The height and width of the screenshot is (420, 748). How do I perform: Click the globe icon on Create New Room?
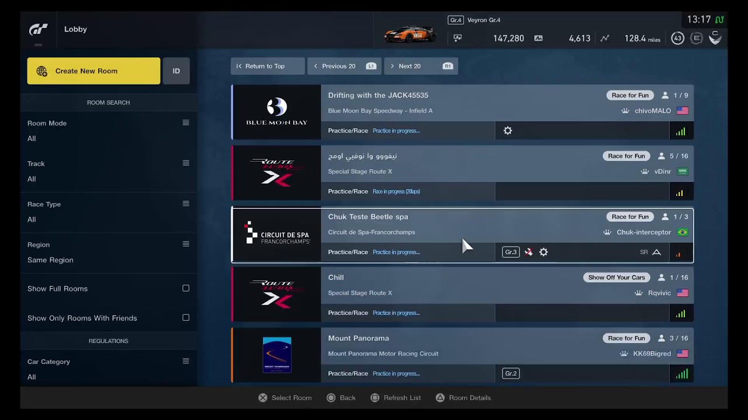[42, 71]
